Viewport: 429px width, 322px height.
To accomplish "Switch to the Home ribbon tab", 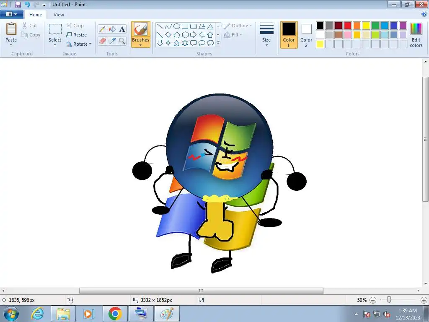I will 36,15.
